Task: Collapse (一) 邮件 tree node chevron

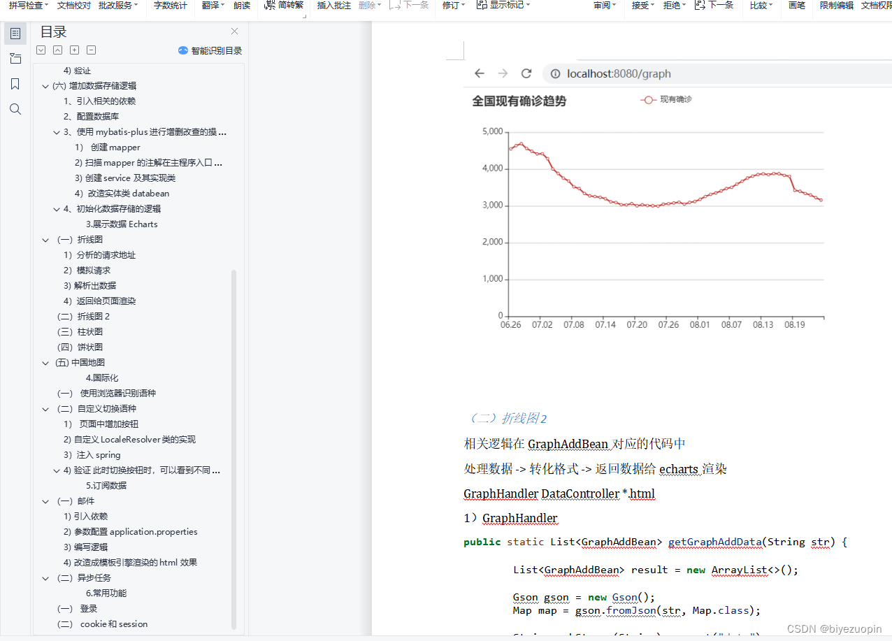Action: coord(45,501)
